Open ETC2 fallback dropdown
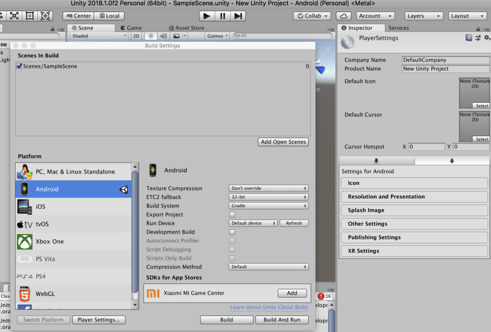Viewport: 491px width, 332px height. pyautogui.click(x=269, y=197)
